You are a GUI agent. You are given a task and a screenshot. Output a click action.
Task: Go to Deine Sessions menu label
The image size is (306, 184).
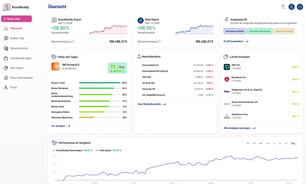click(x=19, y=48)
